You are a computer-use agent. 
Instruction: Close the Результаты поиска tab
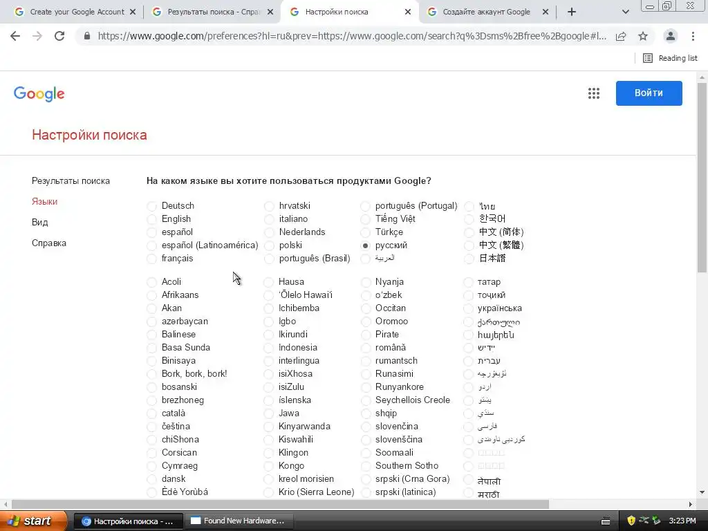tap(270, 12)
